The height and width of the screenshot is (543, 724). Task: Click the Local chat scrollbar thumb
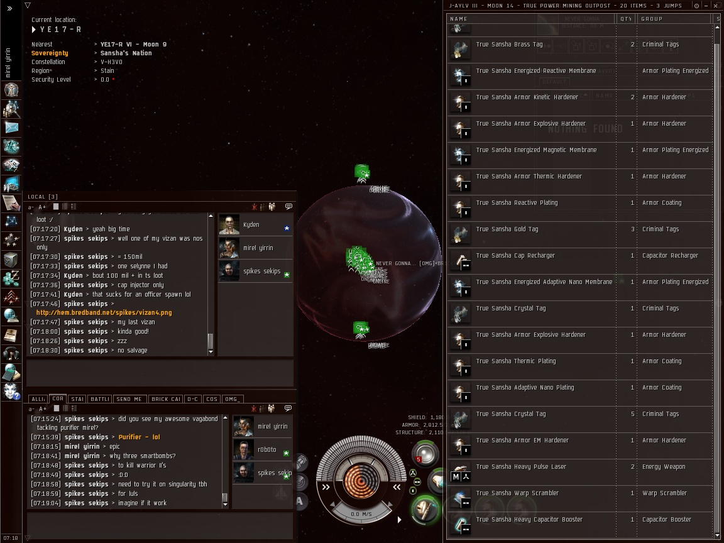click(211, 341)
